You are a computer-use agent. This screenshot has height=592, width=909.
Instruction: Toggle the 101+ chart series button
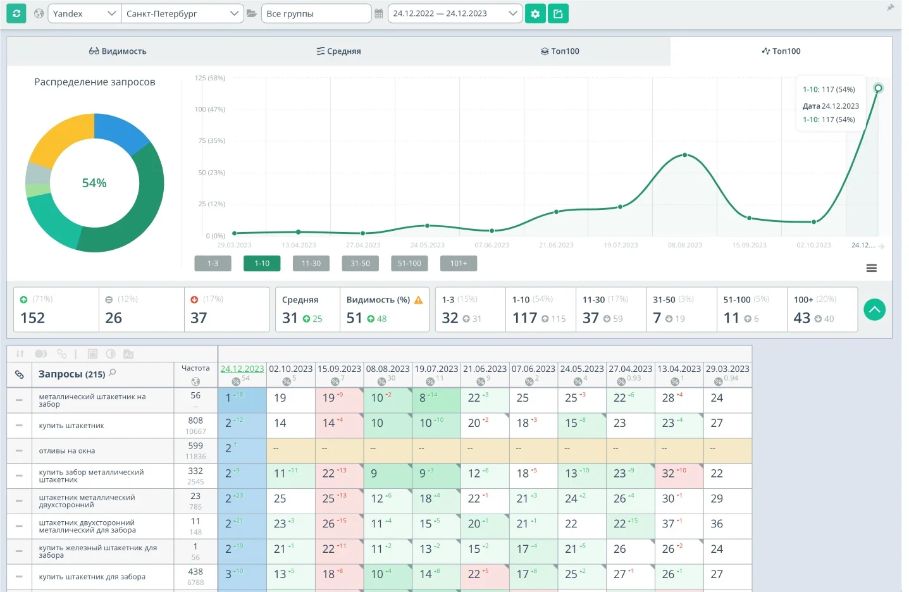[459, 263]
